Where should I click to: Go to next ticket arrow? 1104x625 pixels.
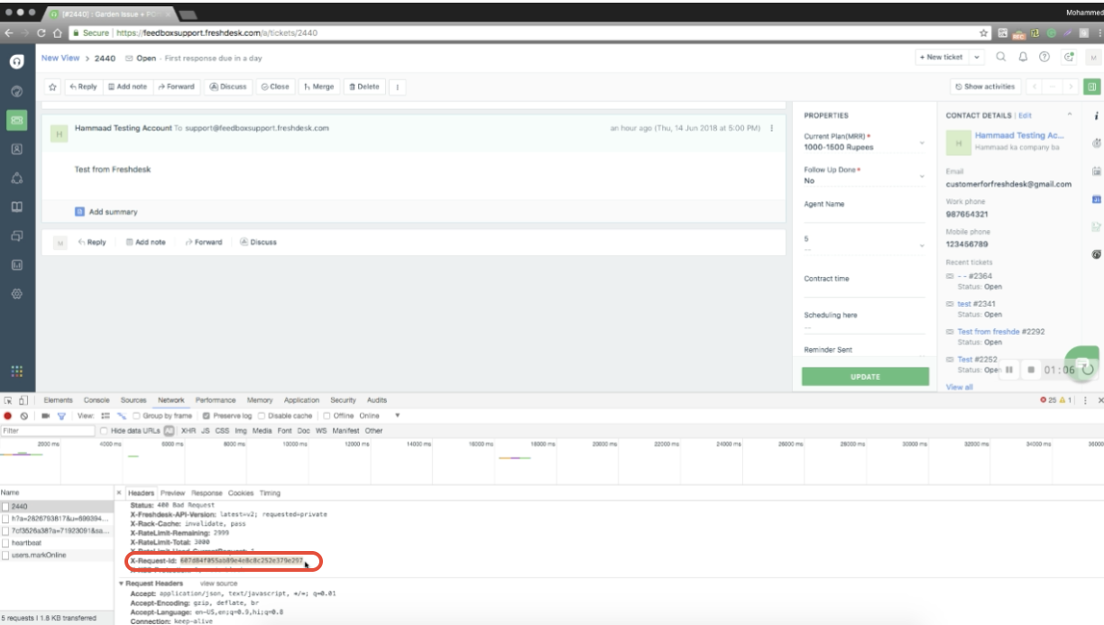coord(1071,87)
